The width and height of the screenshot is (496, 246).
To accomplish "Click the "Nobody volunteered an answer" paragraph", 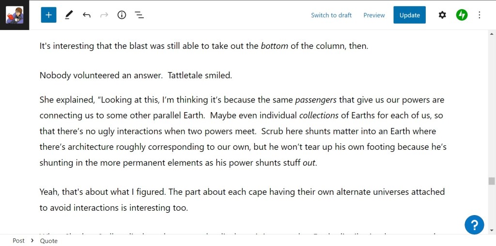I will 136,75.
